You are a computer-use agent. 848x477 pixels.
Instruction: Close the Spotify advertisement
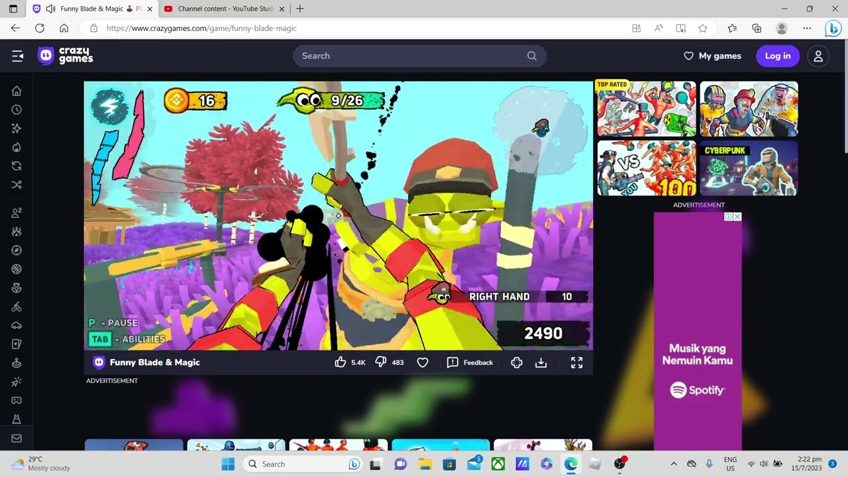click(737, 217)
